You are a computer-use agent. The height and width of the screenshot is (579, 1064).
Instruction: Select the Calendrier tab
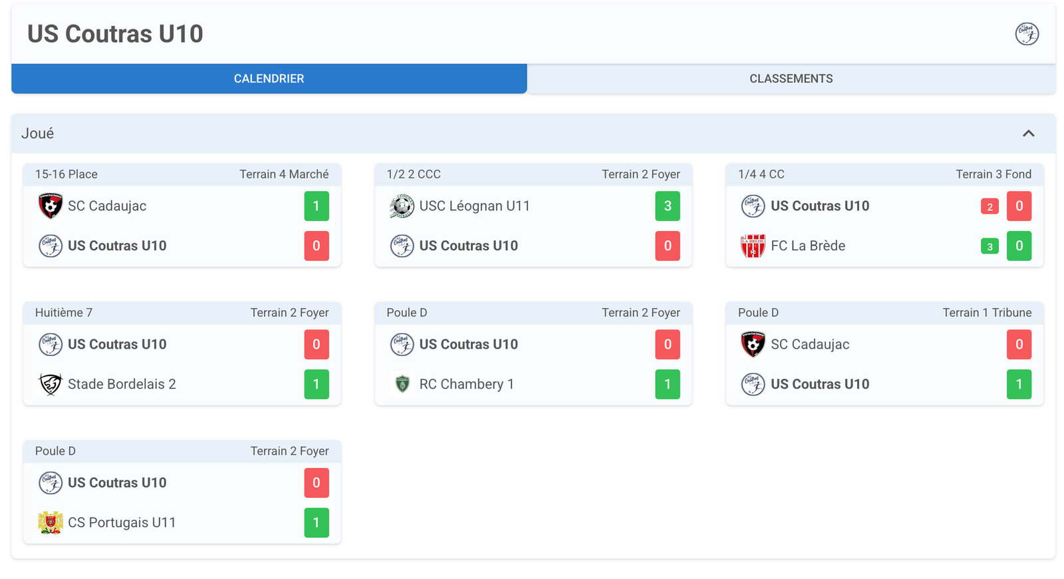click(269, 79)
